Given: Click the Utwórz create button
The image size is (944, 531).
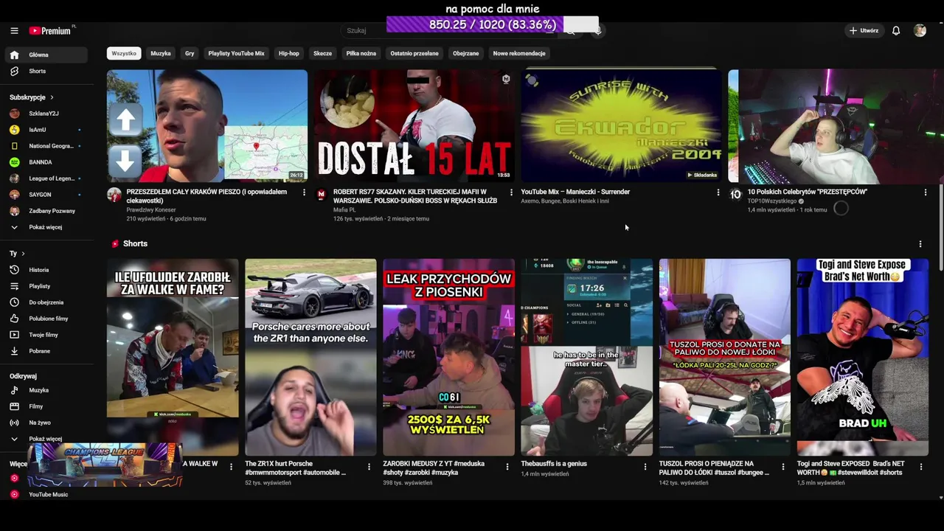Looking at the screenshot, I should coord(864,31).
